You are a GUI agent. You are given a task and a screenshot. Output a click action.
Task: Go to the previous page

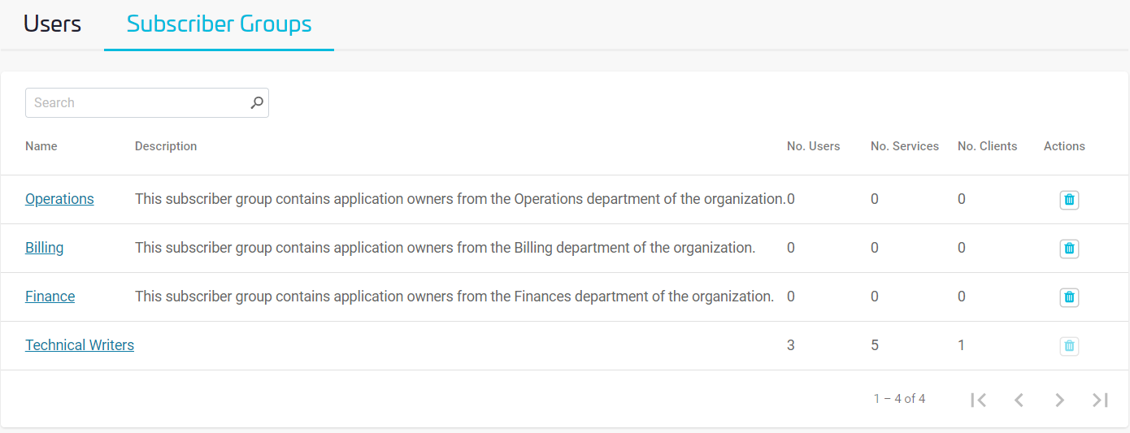pyautogui.click(x=1019, y=400)
